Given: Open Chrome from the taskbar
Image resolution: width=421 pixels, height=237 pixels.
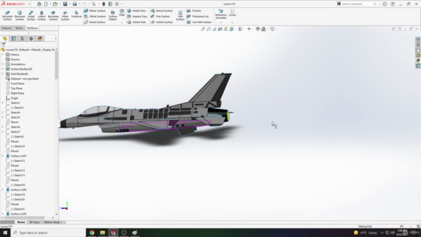Looking at the screenshot, I should 92,232.
